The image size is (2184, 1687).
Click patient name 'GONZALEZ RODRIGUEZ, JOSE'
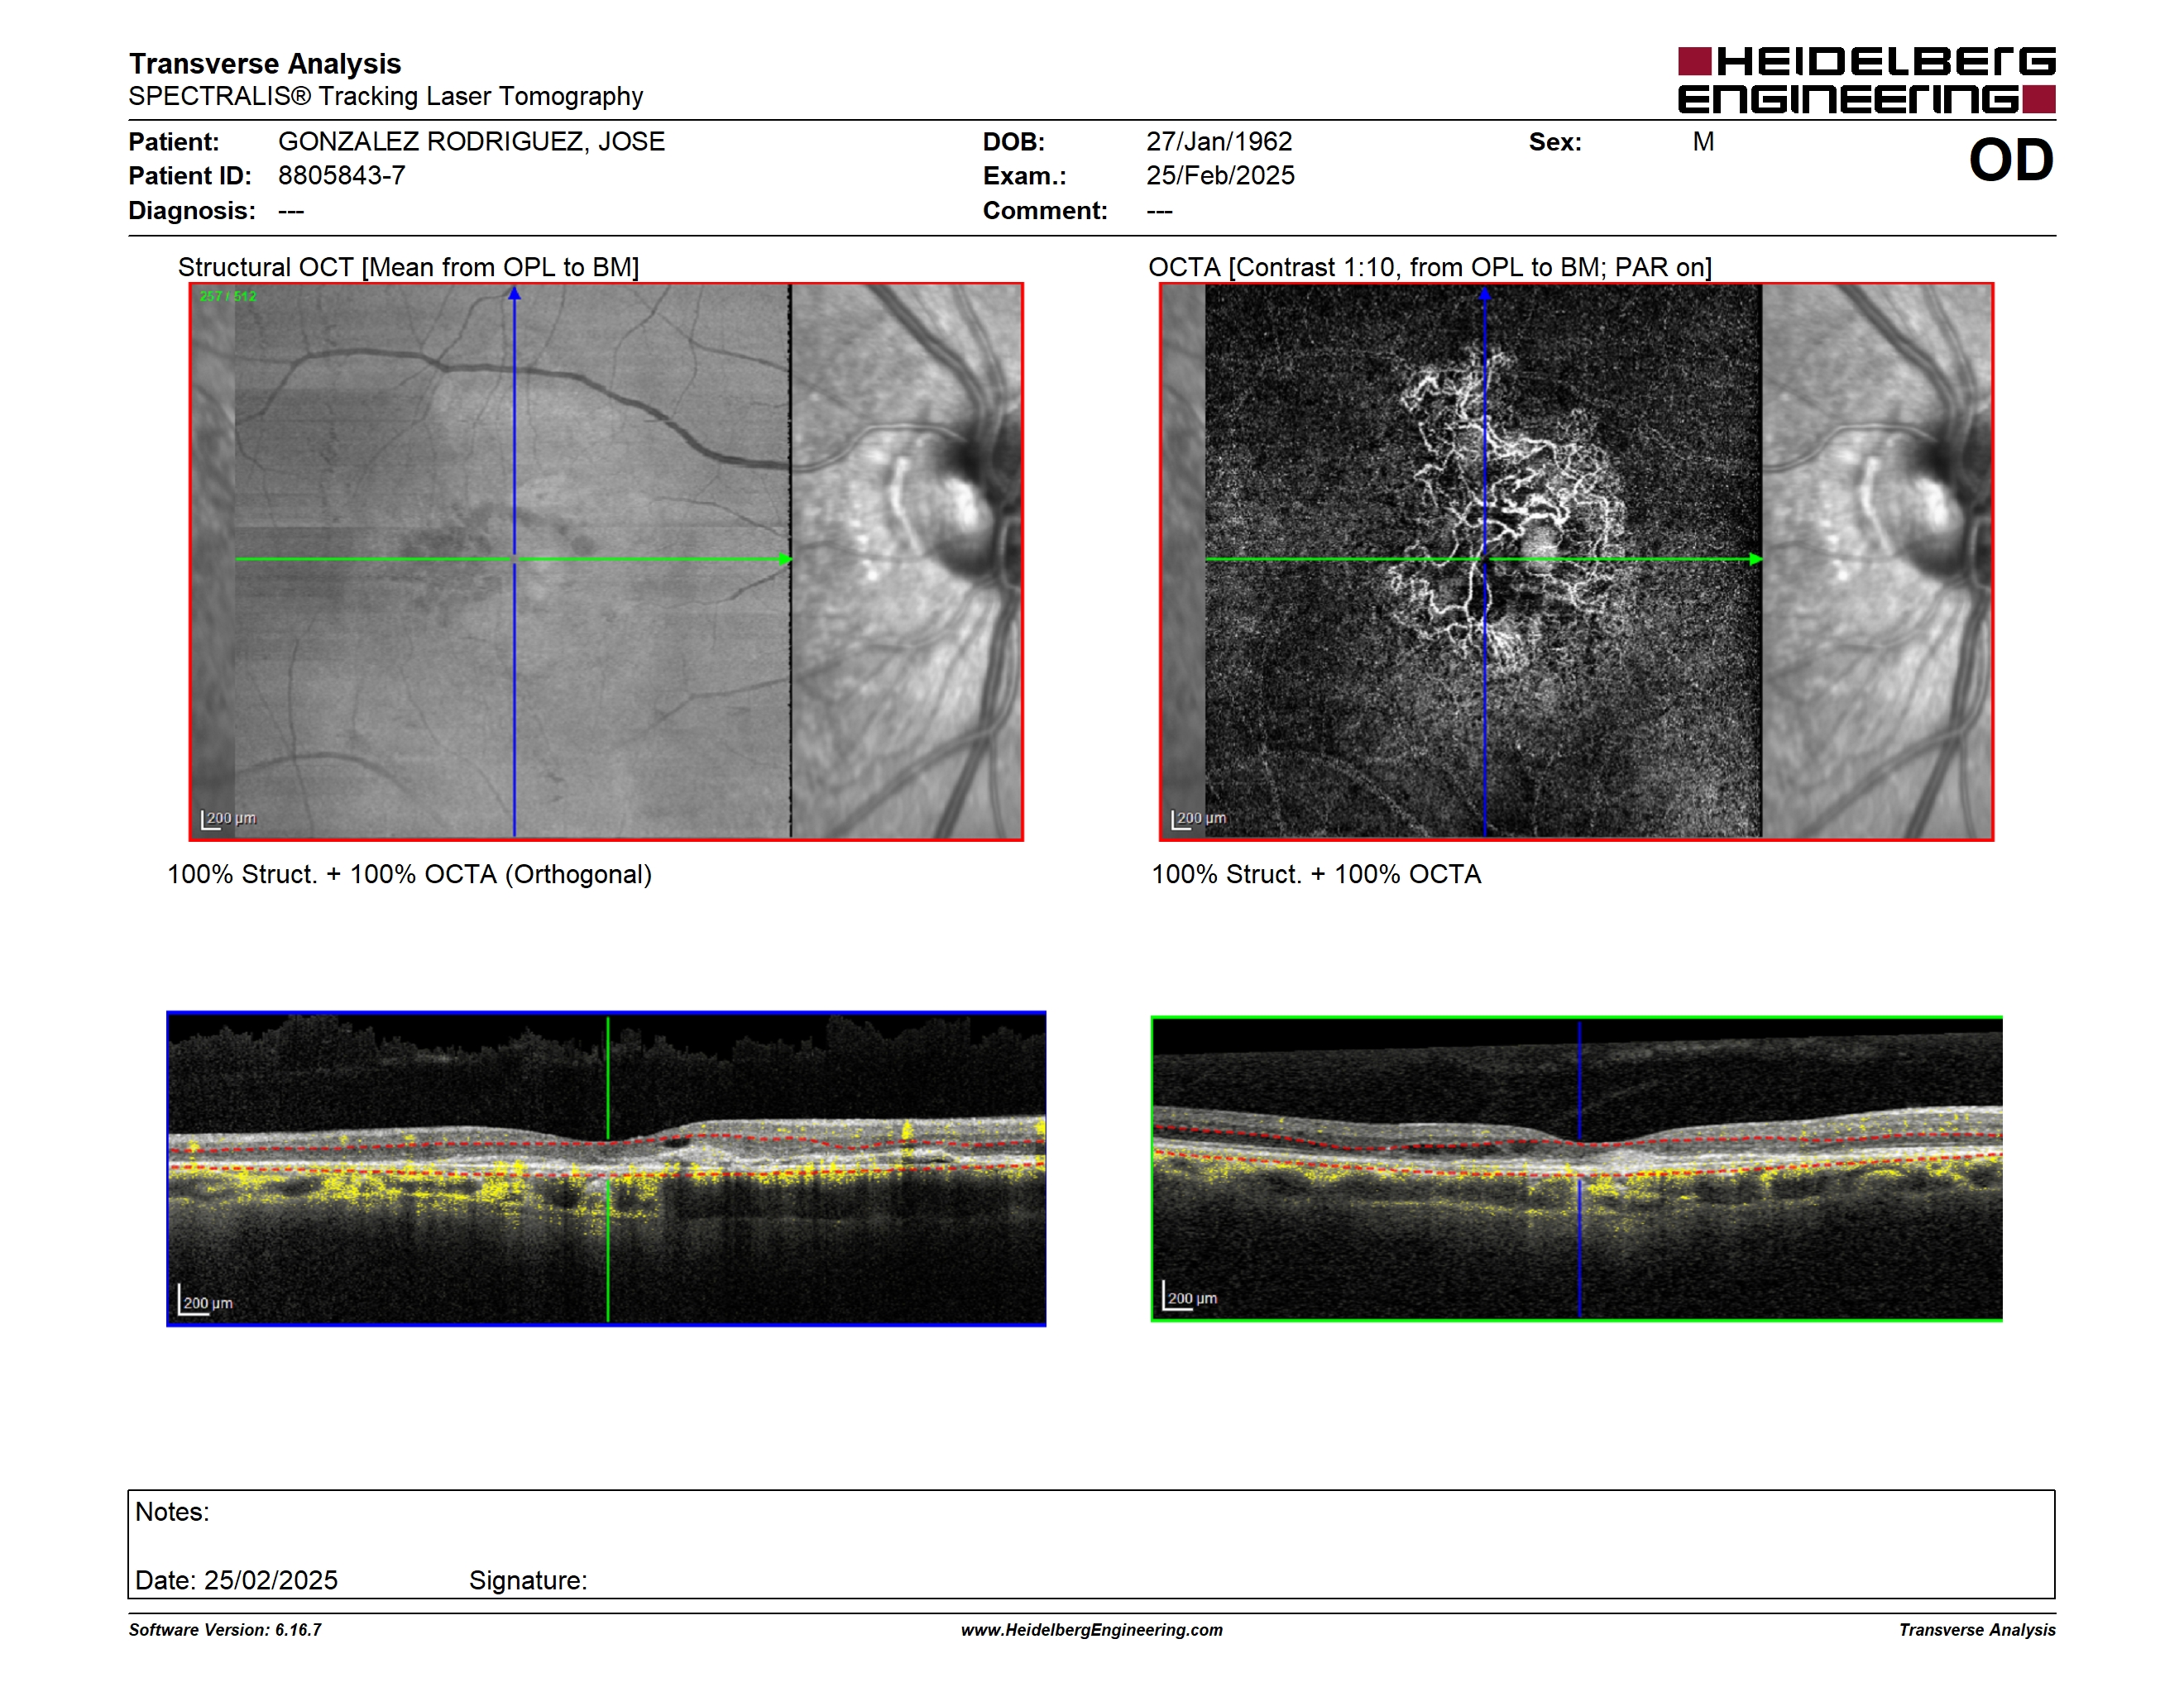click(471, 142)
